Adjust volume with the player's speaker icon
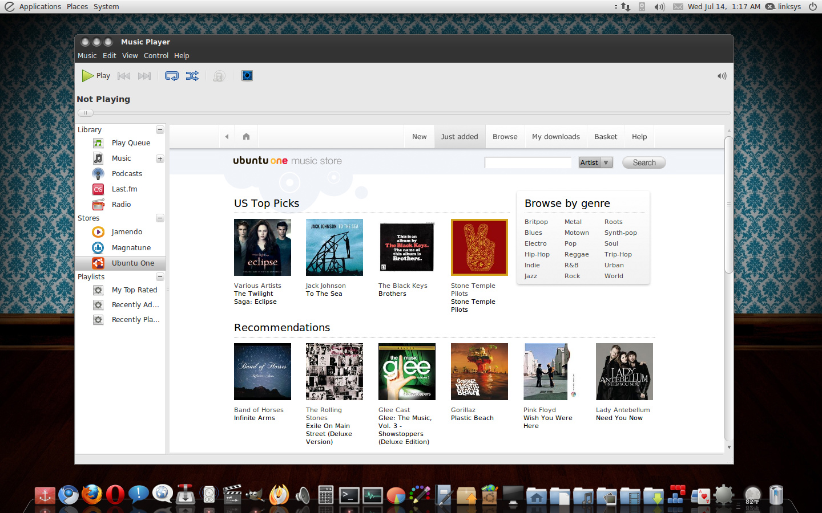The width and height of the screenshot is (822, 513). tap(722, 76)
